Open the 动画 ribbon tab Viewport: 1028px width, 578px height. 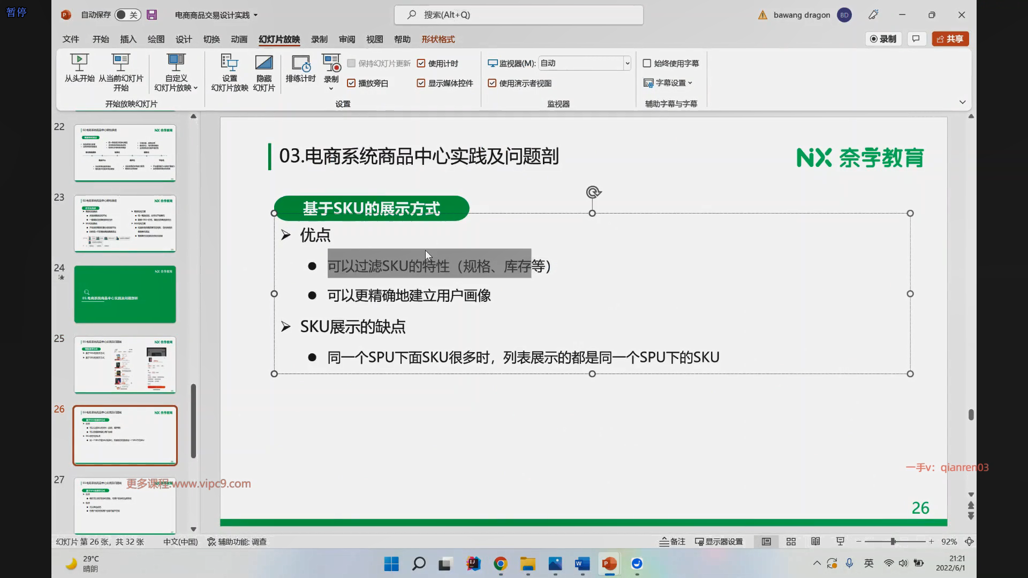click(x=239, y=39)
